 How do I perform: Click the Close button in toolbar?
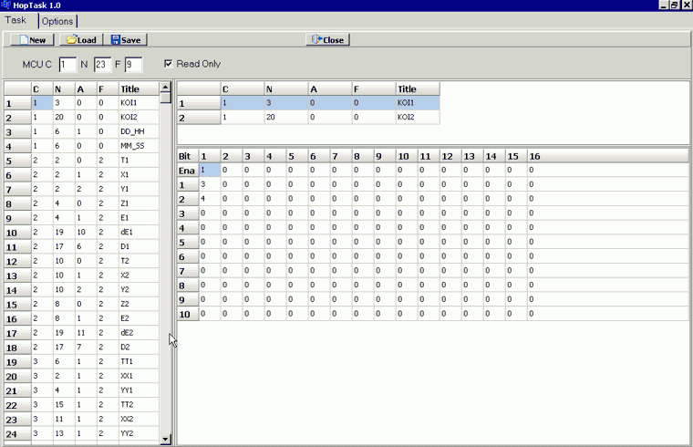coord(327,40)
